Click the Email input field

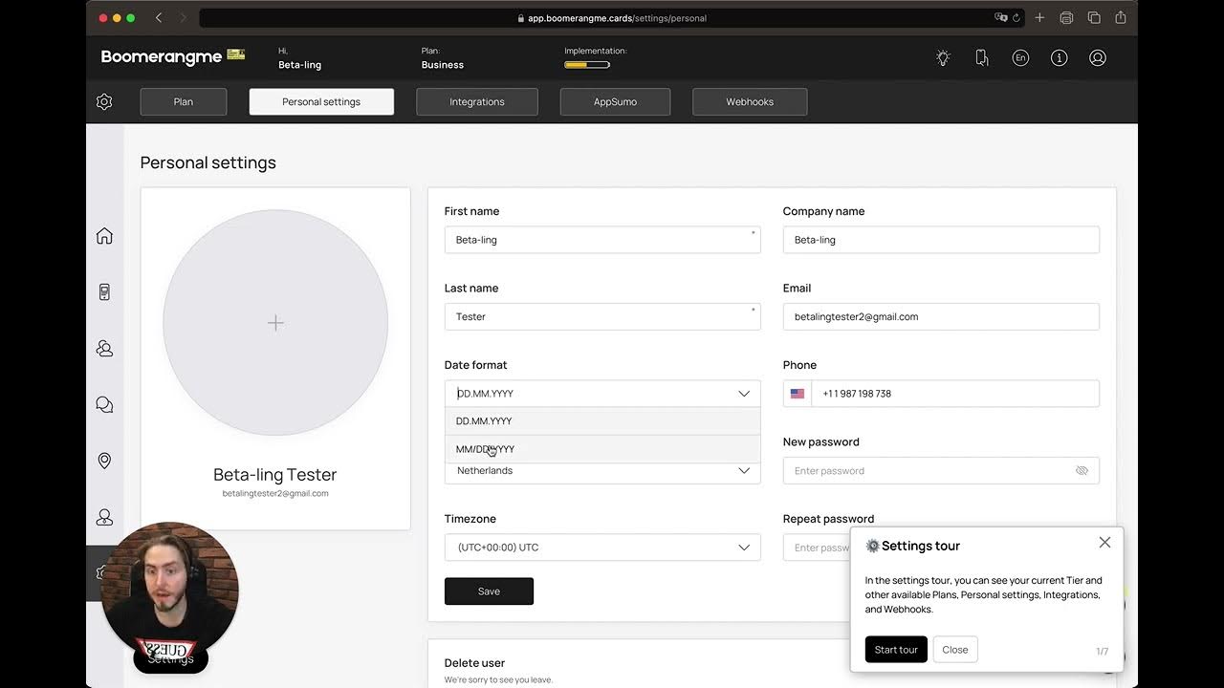click(x=941, y=317)
